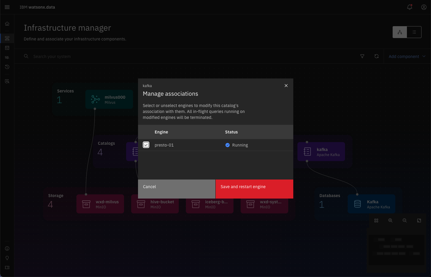431x277 pixels.
Task: Click the Running status indicator icon
Action: coord(228,145)
